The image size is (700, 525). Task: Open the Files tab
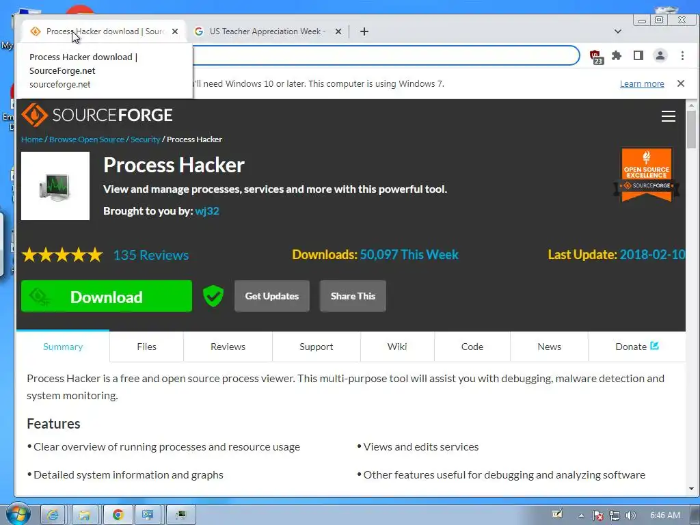[146, 347]
